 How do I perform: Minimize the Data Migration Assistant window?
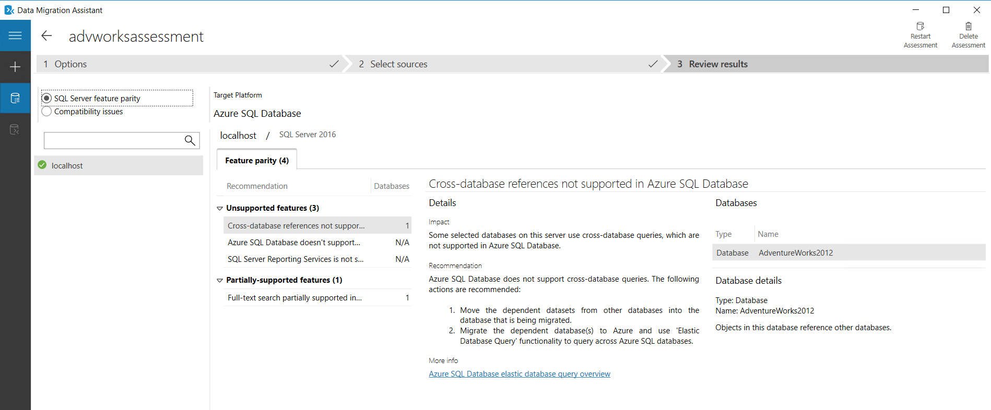(x=916, y=10)
